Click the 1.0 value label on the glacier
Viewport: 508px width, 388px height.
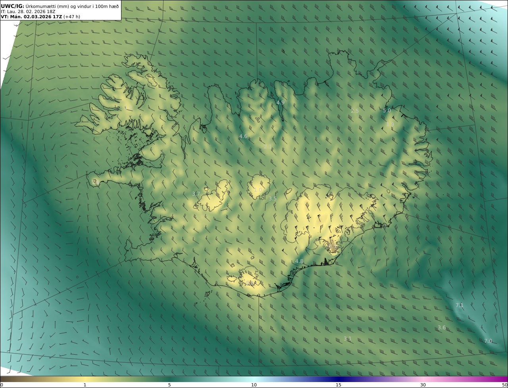pyautogui.click(x=258, y=190)
